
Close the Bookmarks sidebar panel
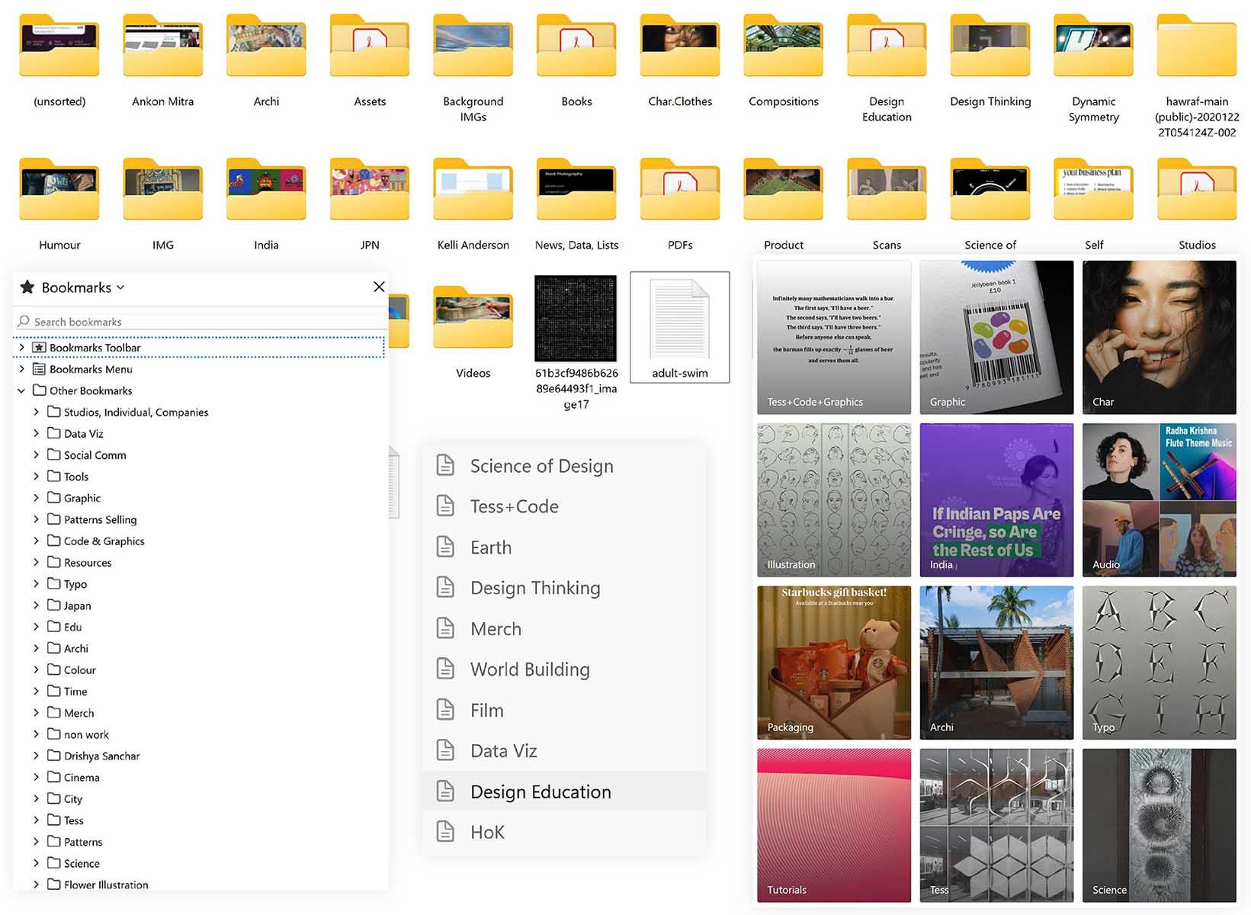379,287
